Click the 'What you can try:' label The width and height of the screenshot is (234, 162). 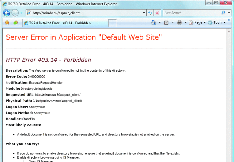point(22,144)
